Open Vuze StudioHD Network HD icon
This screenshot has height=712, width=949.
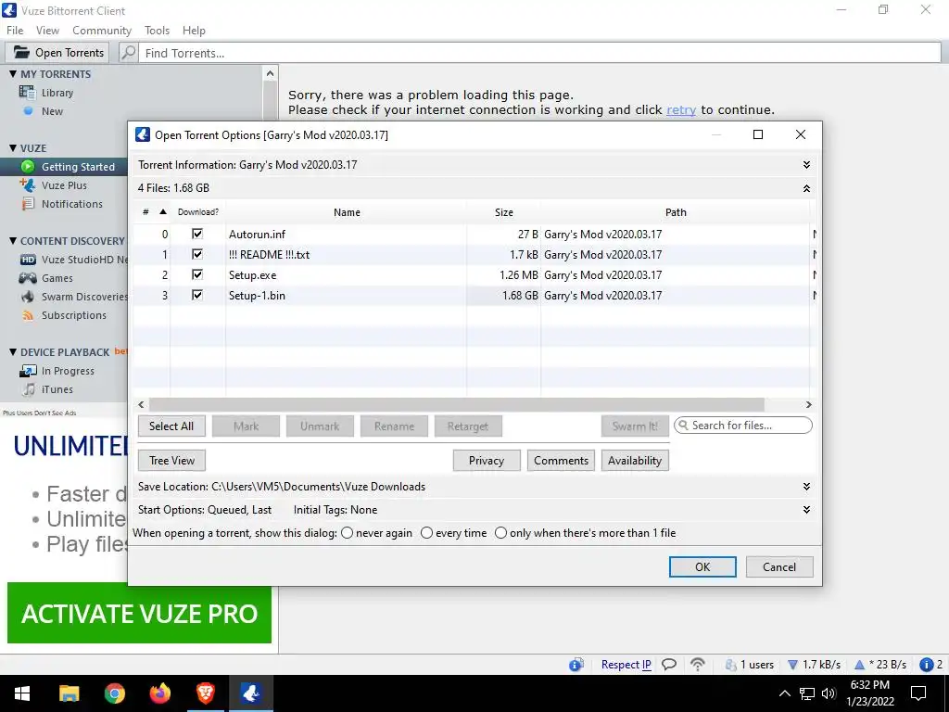[28, 260]
